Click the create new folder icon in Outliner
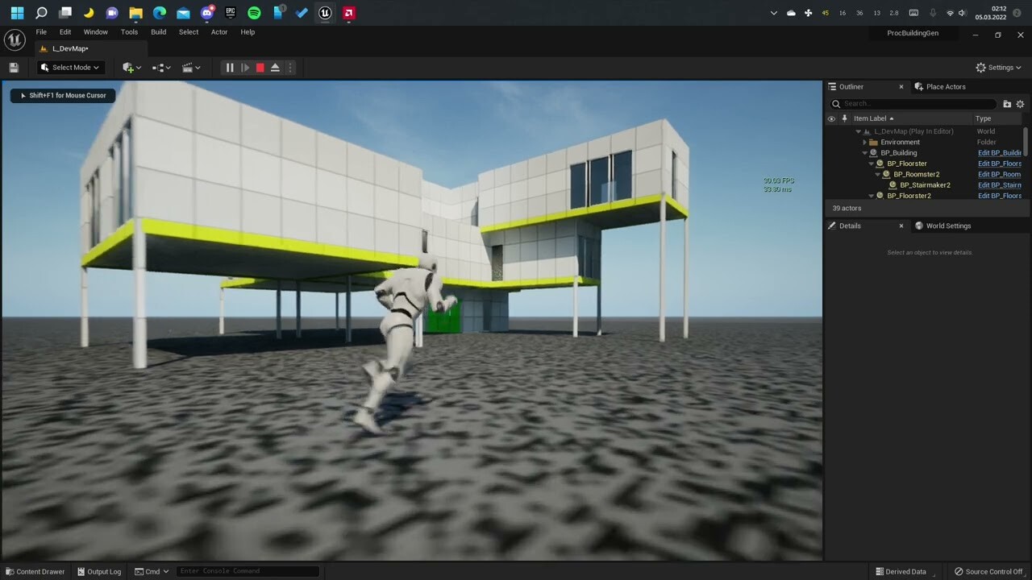 [1007, 103]
